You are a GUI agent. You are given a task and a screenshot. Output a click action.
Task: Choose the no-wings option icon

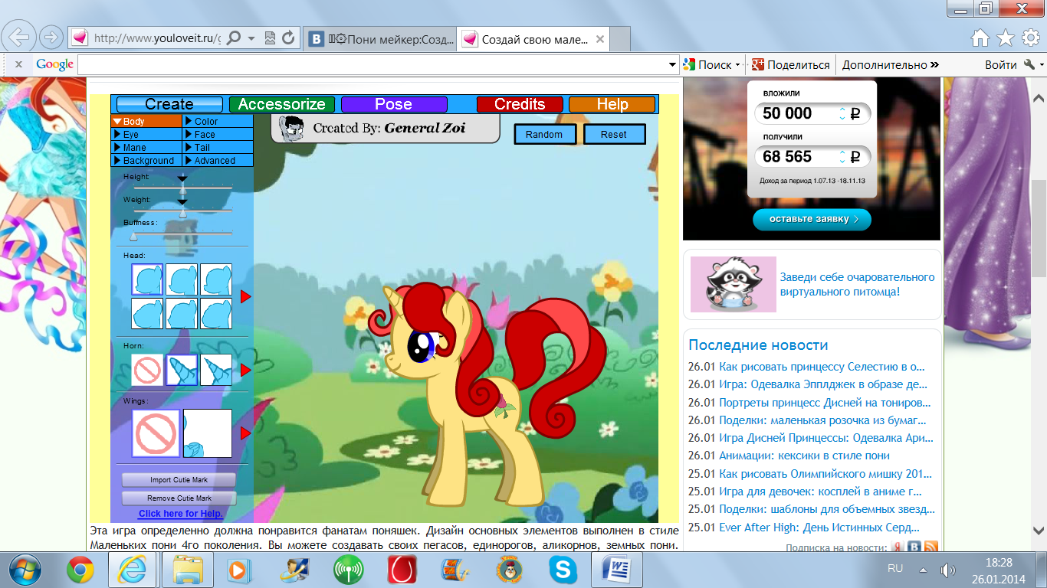156,433
